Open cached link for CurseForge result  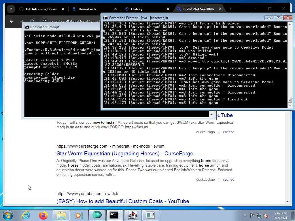[x=228, y=180]
